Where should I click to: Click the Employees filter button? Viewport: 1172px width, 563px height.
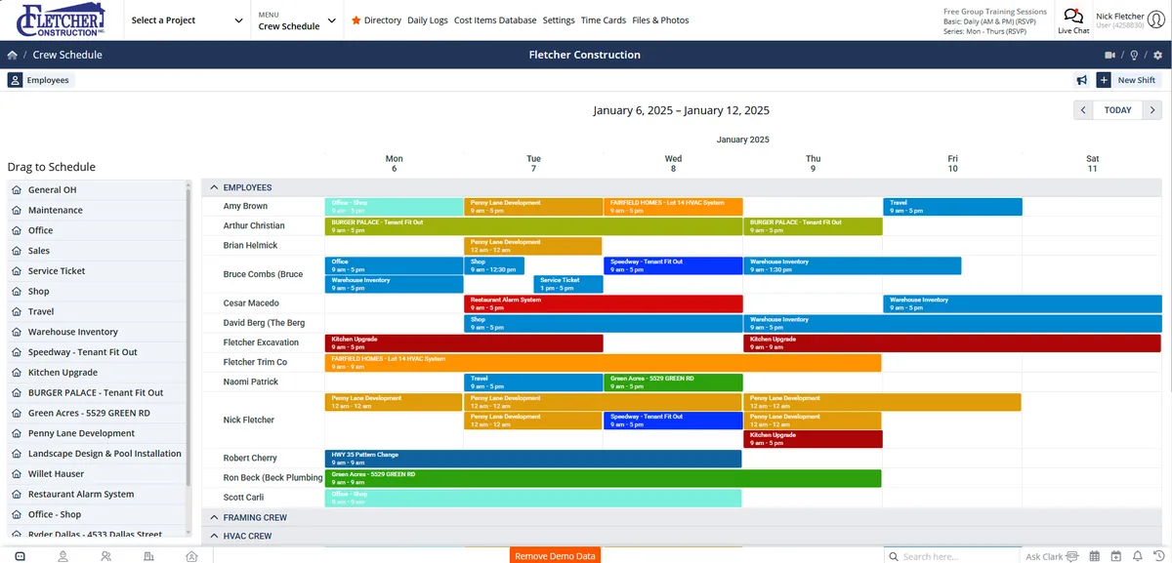tap(40, 80)
